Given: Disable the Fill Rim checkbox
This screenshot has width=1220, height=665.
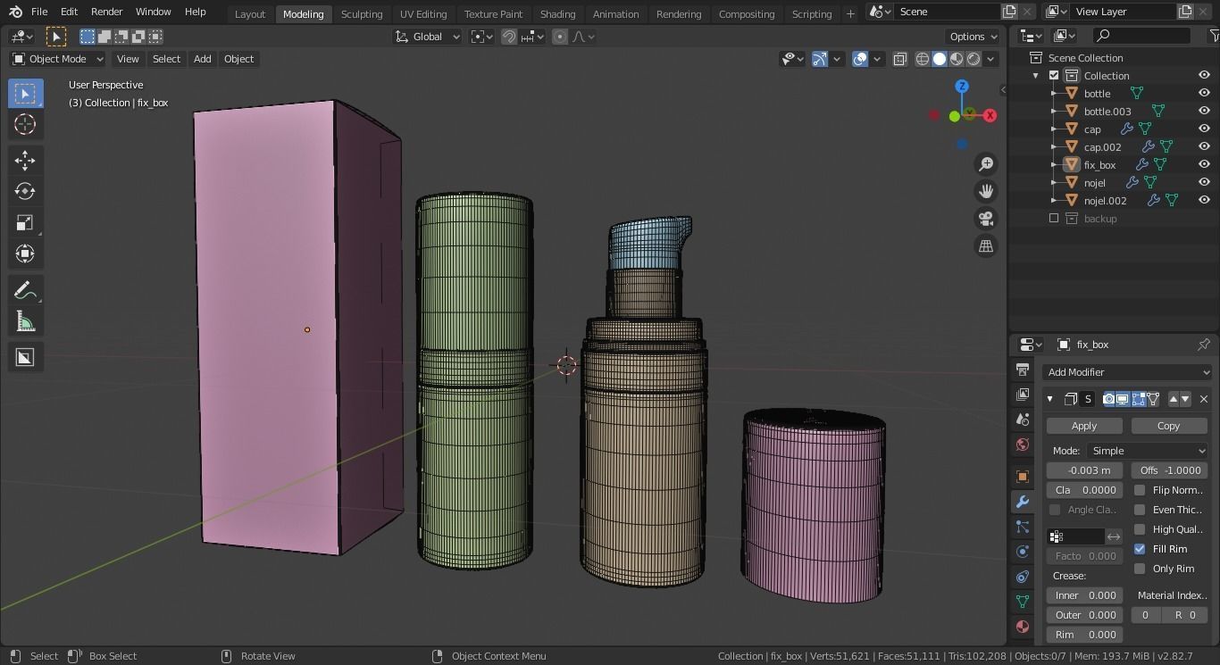Looking at the screenshot, I should coord(1140,549).
